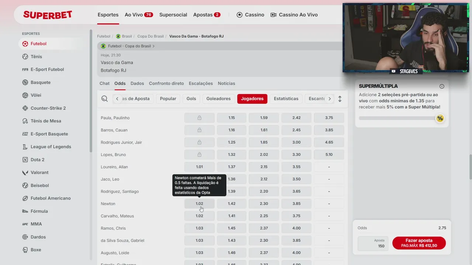Image resolution: width=472 pixels, height=265 pixels.
Task: Click the Basquete ball icon in sidebar
Action: tap(25, 82)
